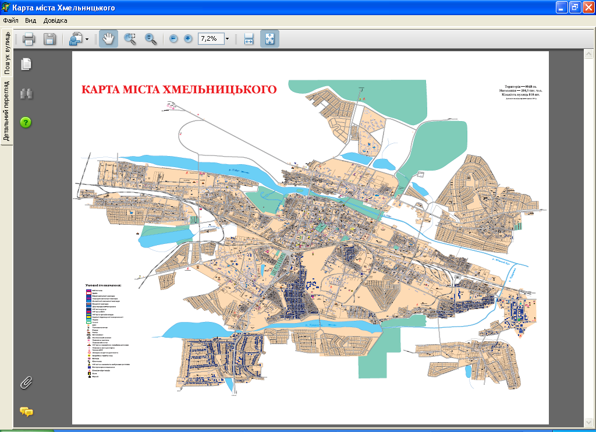Expand the zoom percentage dropdown arrow
This screenshot has height=432, width=596.
click(227, 39)
